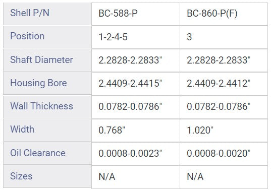Click the position value 3 cell
271x191 pixels.
pyautogui.click(x=224, y=37)
